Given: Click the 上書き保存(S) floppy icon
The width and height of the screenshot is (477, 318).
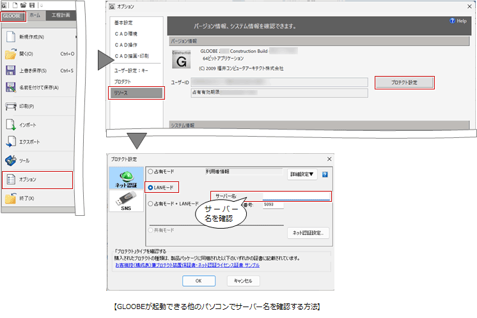Looking at the screenshot, I should [x=11, y=70].
